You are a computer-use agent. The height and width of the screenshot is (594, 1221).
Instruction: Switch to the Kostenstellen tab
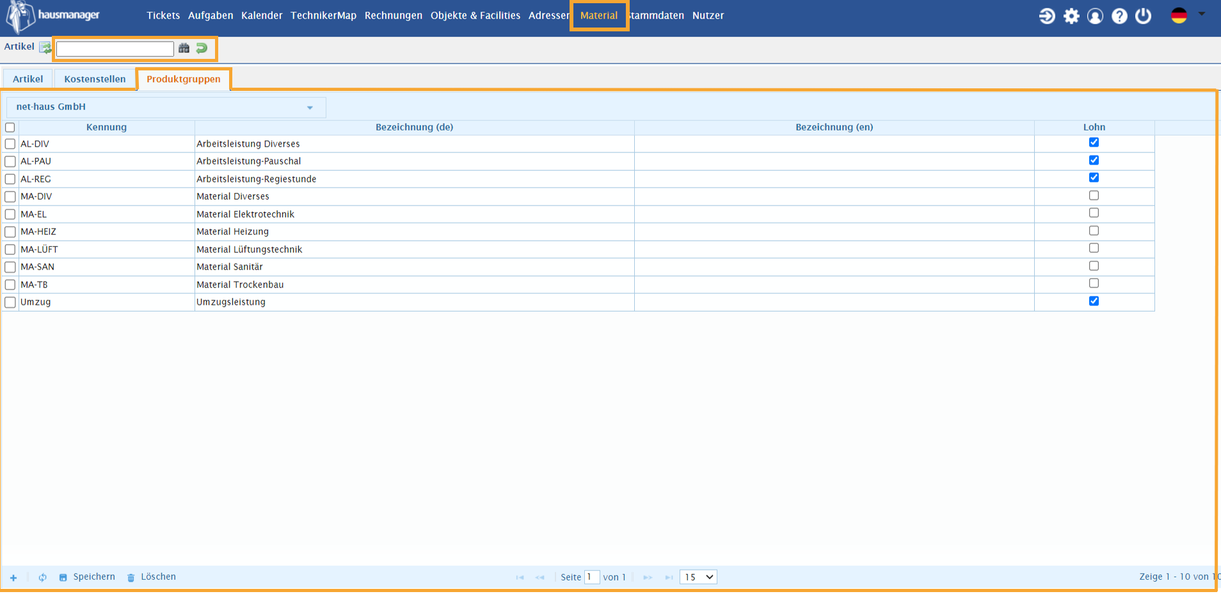(x=95, y=79)
